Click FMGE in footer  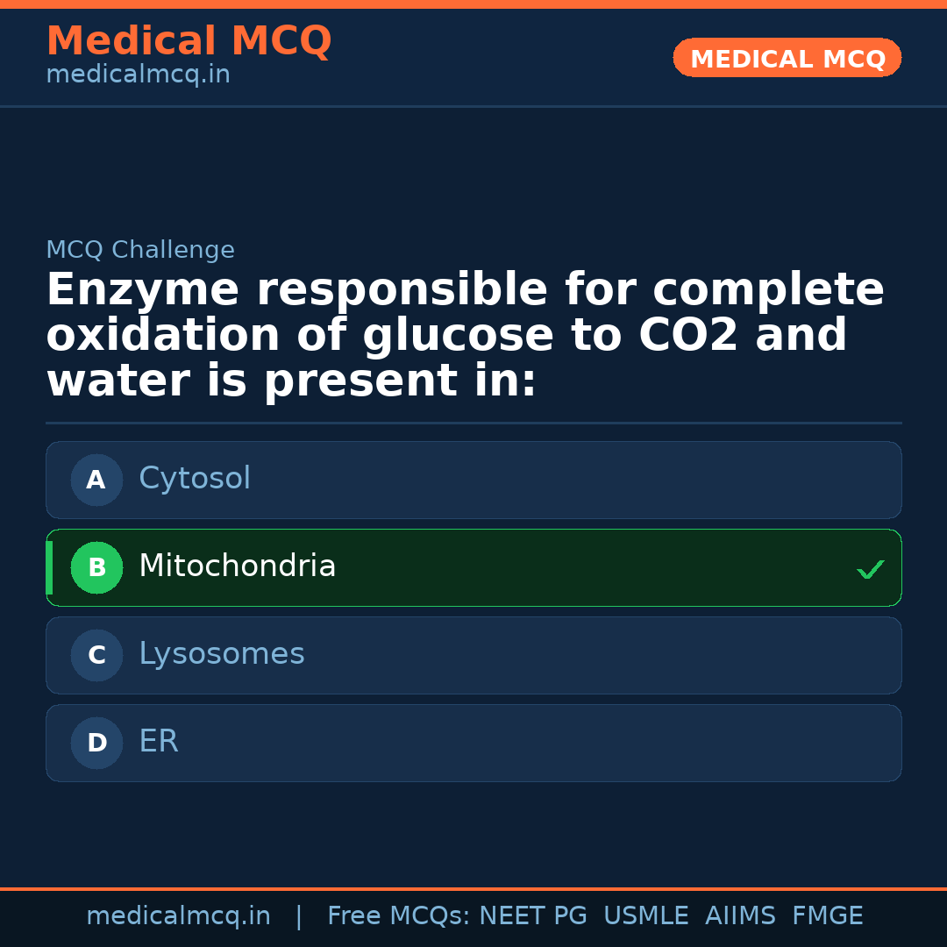[x=828, y=916]
